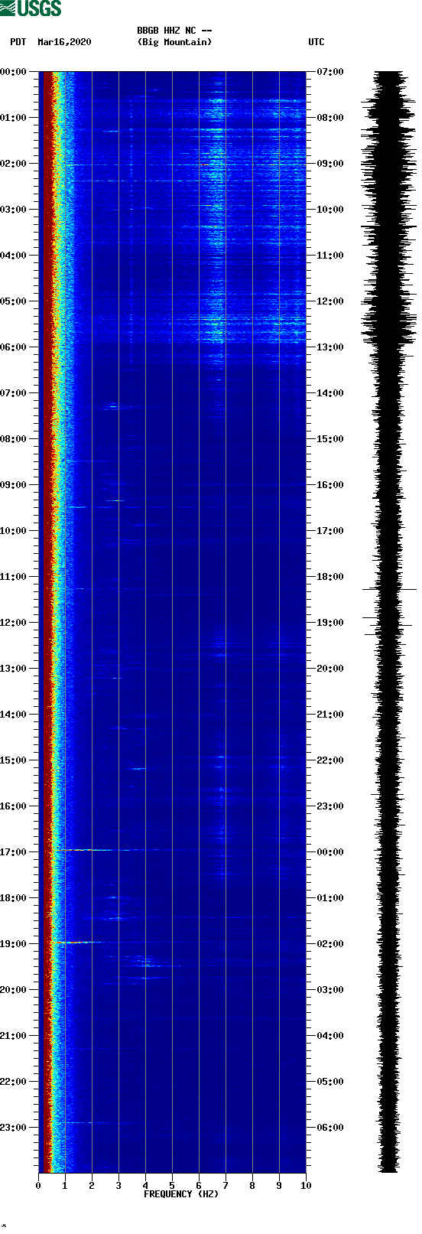Click the PDT time label '15:00'
The height and width of the screenshot is (1234, 422).
pos(14,760)
